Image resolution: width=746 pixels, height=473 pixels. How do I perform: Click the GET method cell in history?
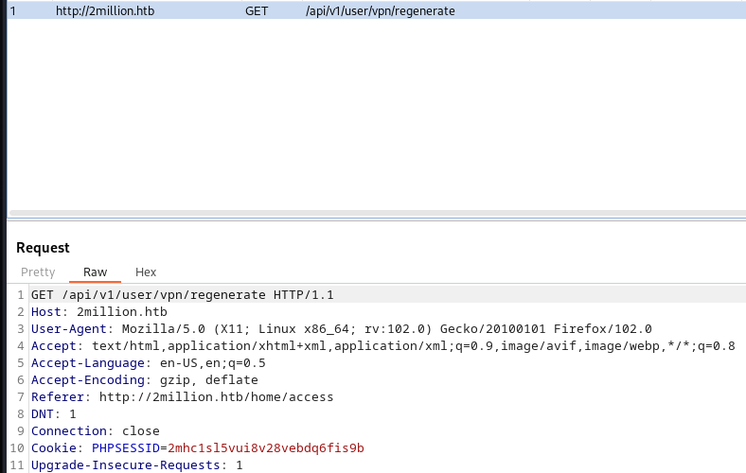[257, 11]
